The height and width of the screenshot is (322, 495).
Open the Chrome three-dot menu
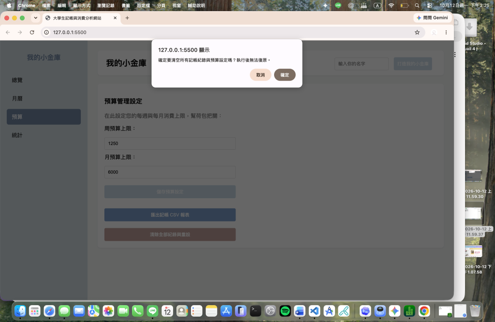pos(446,32)
